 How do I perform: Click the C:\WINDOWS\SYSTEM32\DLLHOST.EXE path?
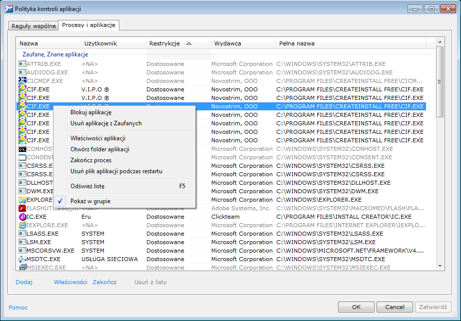[x=334, y=183]
